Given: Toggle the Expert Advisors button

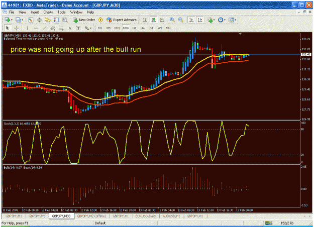Looking at the screenshot, I should point(122,20).
